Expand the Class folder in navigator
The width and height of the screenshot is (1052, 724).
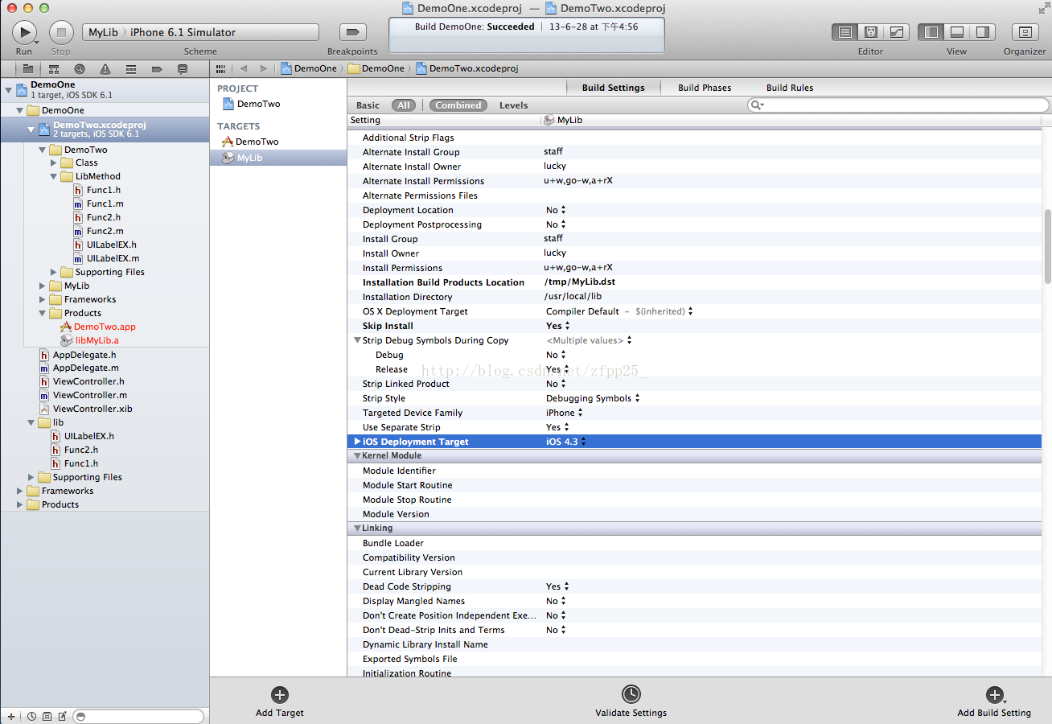[x=54, y=162]
